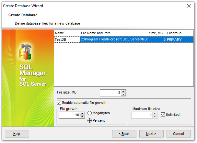Increase Maximum file size with up arrow
The image size is (197, 143).
click(x=155, y=114)
